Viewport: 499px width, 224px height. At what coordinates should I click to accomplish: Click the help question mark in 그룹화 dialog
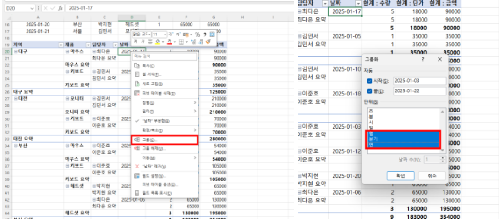tap(422, 59)
